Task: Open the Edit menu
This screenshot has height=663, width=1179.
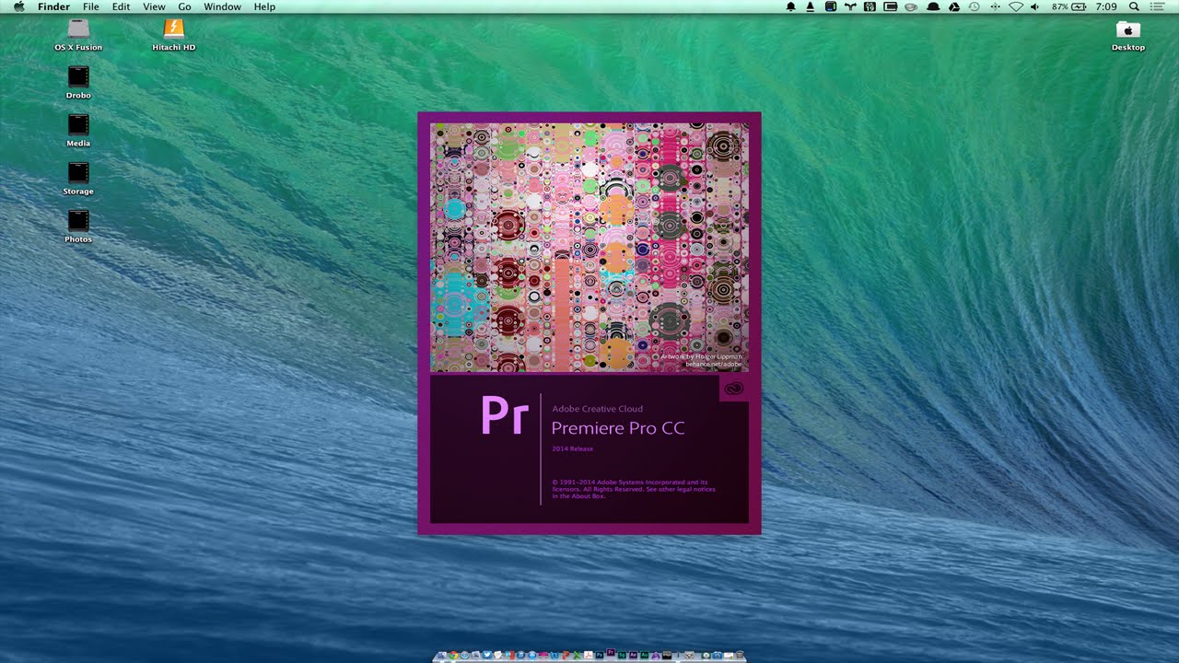Action: click(121, 6)
